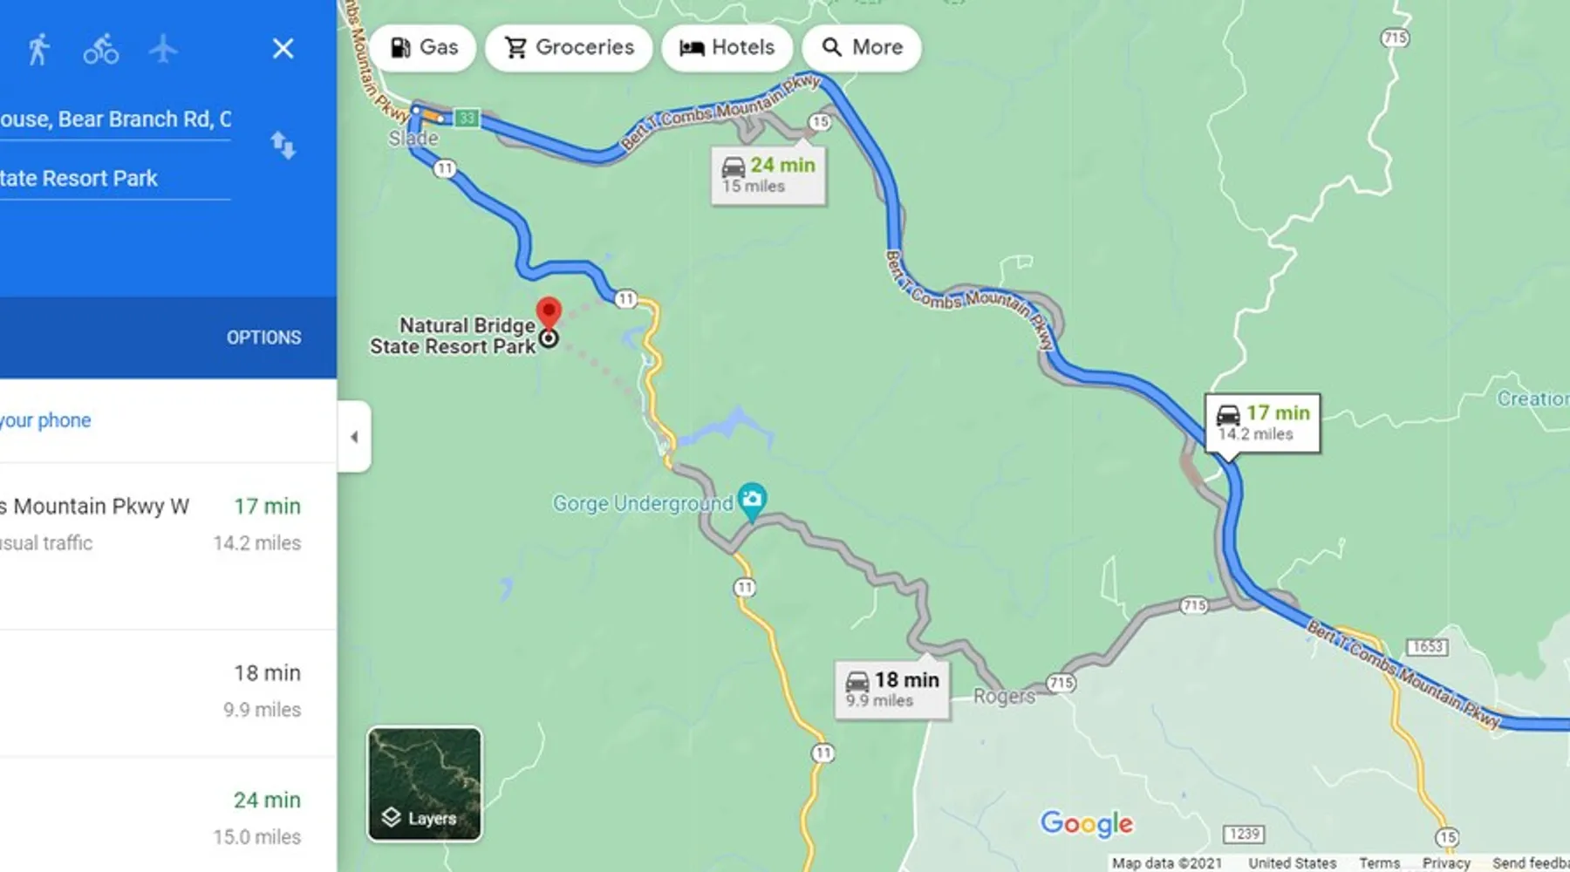Select the 18 min 9.9 miles route
1570x872 pixels.
168,693
